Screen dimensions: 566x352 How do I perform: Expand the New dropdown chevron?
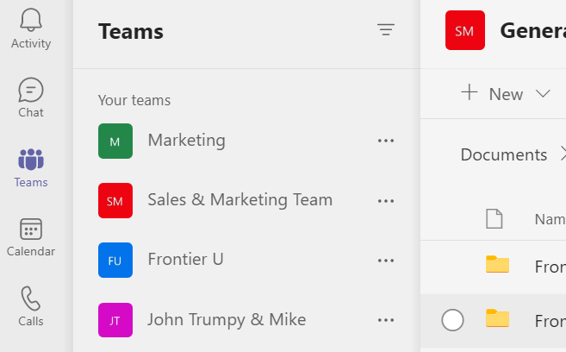[x=543, y=94]
